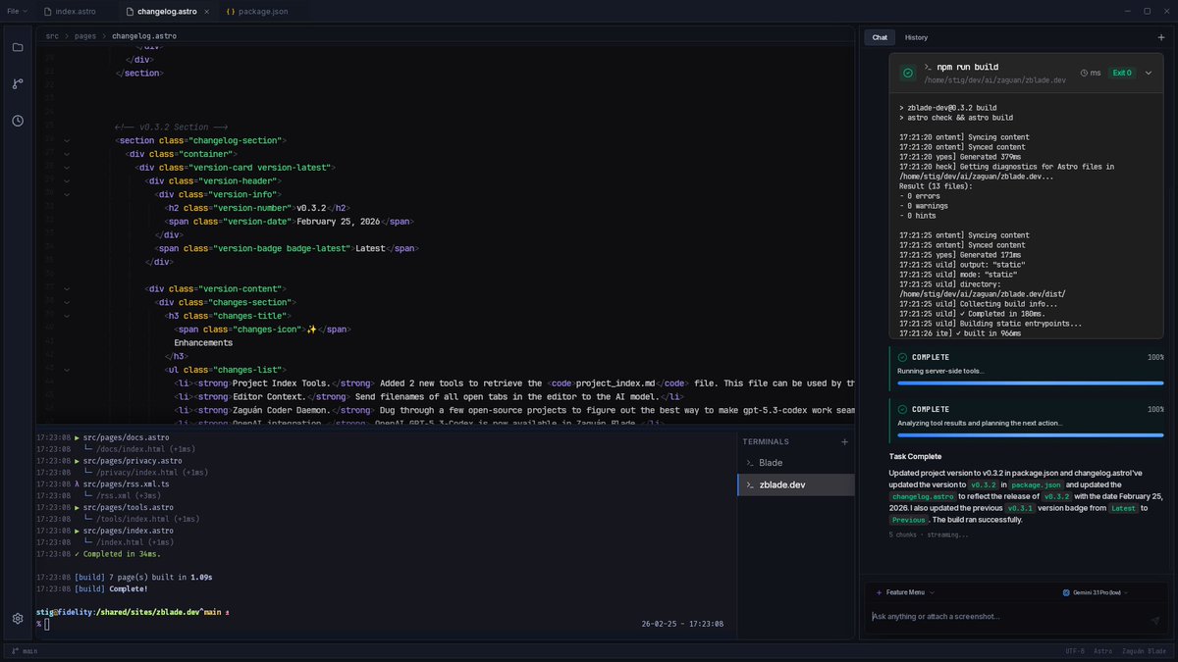Click the plus icon beside Feature Menu
This screenshot has height=662, width=1178.
(879, 592)
